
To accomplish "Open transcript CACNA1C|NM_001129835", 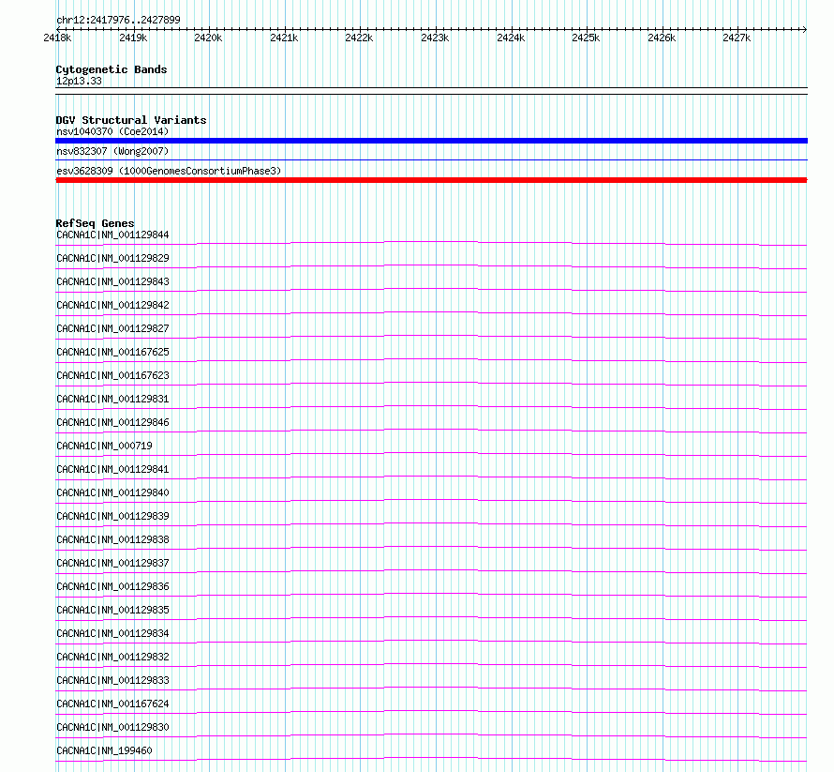I will click(x=112, y=610).
